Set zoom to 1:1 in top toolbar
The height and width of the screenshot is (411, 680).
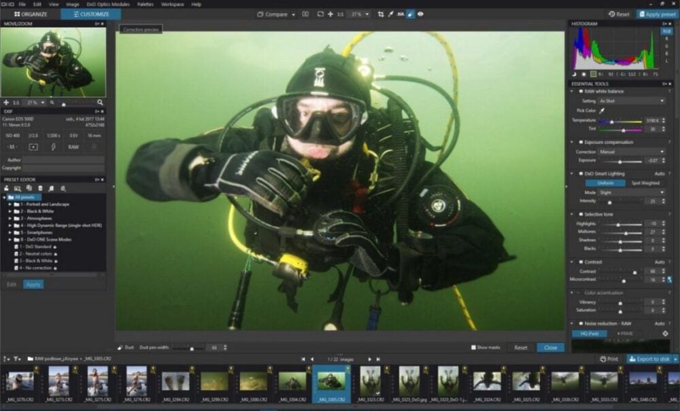pos(341,14)
